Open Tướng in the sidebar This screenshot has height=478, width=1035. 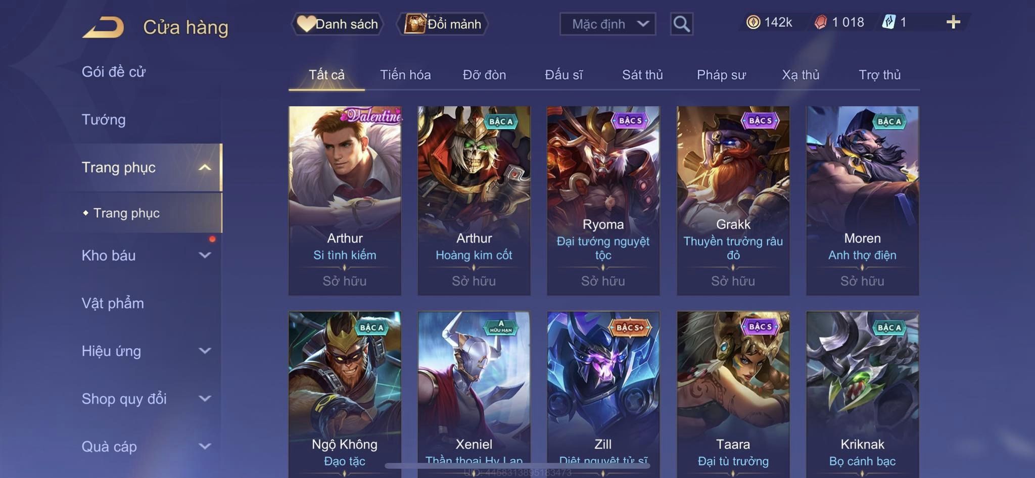point(104,120)
